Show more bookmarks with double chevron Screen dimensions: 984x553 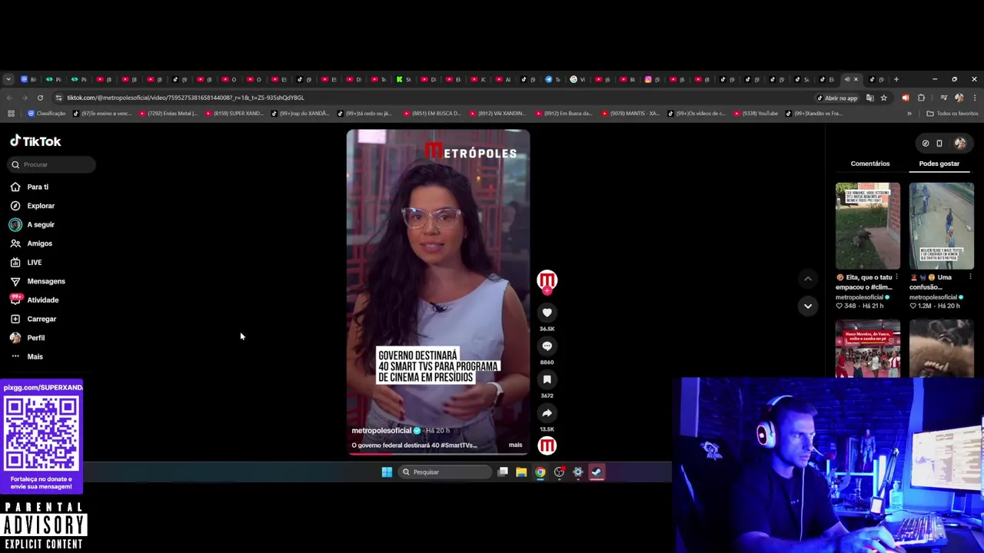pyautogui.click(x=909, y=114)
